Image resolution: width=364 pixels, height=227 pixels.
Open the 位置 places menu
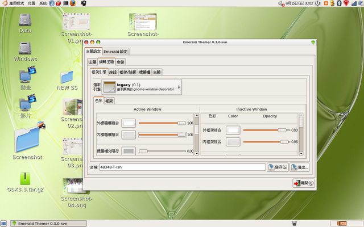[x=31, y=3]
